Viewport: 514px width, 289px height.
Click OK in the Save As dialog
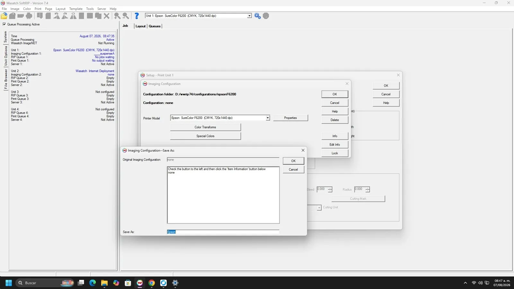pyautogui.click(x=293, y=161)
